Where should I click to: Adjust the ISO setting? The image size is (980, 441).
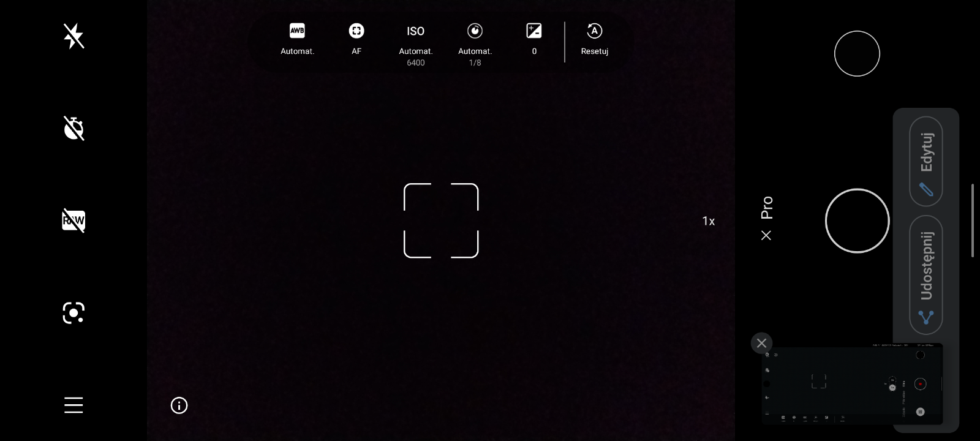415,43
